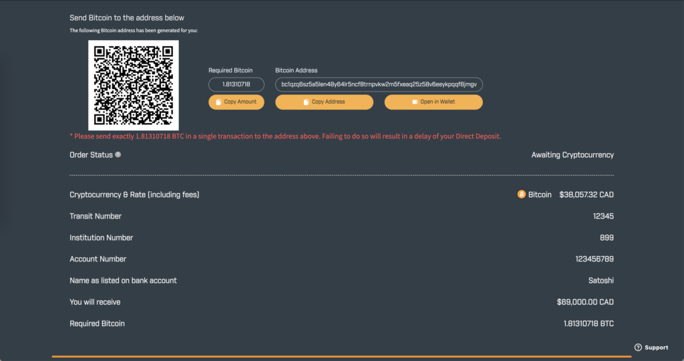684x361 pixels.
Task: Click the account number '123456789'
Action: coord(594,259)
